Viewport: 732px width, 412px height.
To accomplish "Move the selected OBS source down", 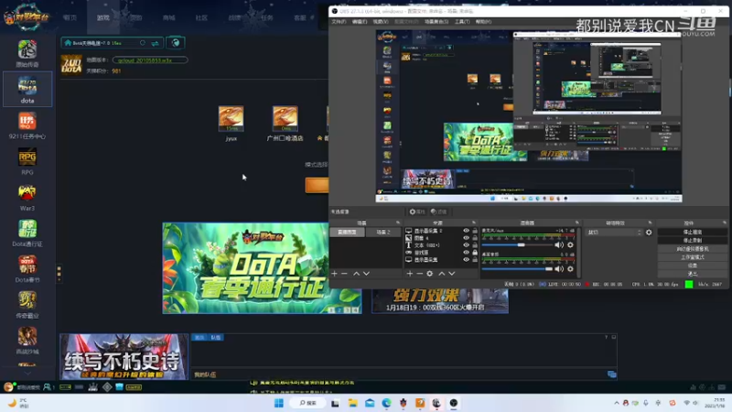I will tap(452, 273).
